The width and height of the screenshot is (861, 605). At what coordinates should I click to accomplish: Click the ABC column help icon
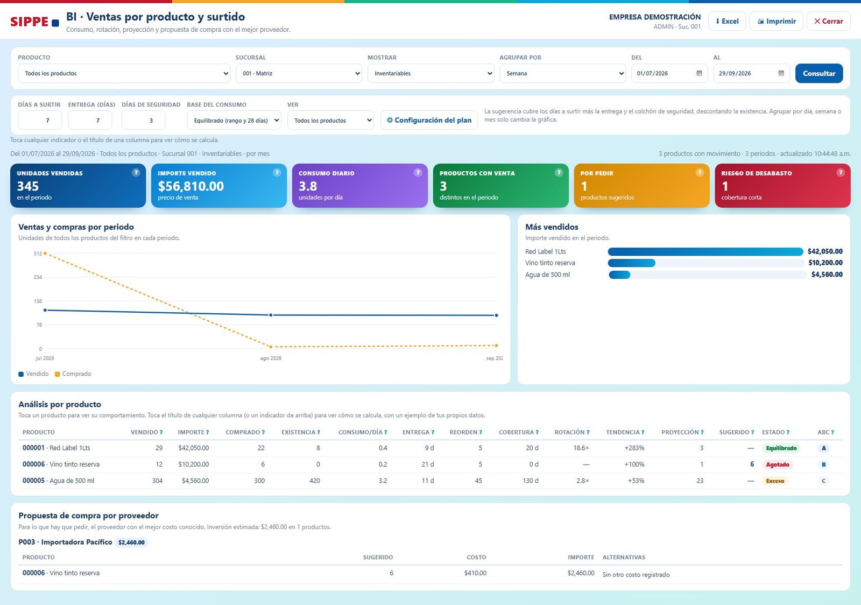pyautogui.click(x=832, y=432)
